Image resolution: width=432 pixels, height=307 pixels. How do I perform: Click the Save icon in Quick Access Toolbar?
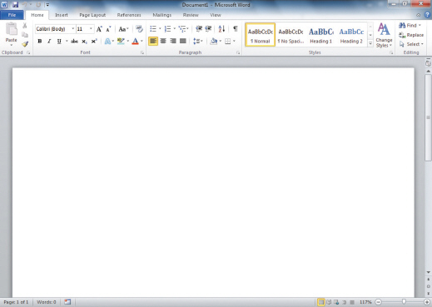(x=15, y=5)
